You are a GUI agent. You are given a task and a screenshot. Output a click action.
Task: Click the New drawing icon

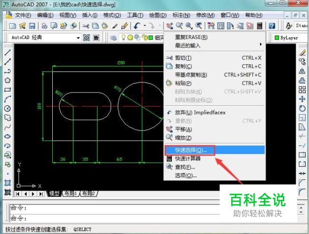pyautogui.click(x=13, y=26)
